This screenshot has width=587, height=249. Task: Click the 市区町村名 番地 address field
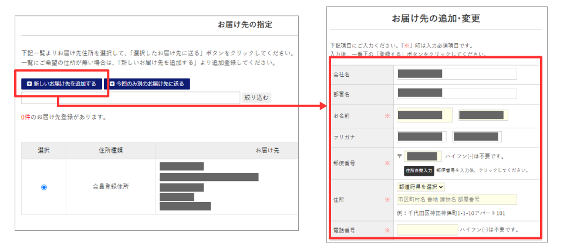point(457,200)
